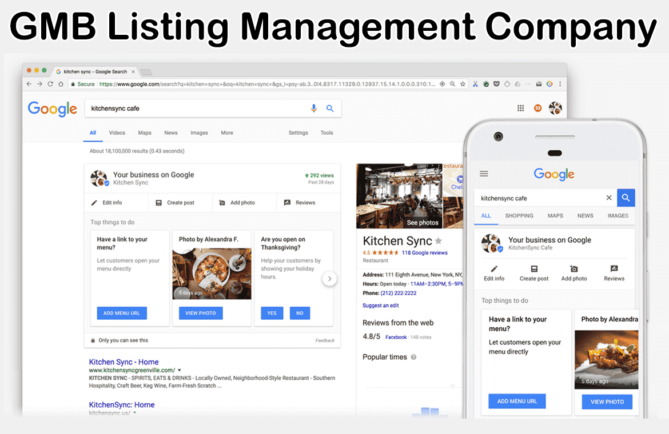Advance the cards with the next chevron
Image resolution: width=669 pixels, height=434 pixels.
[x=329, y=279]
